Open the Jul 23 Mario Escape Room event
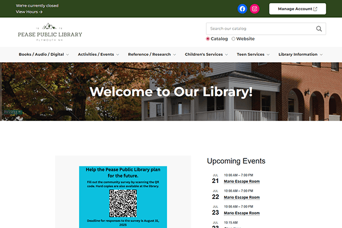Screen dimensions: 342x228 [242, 213]
